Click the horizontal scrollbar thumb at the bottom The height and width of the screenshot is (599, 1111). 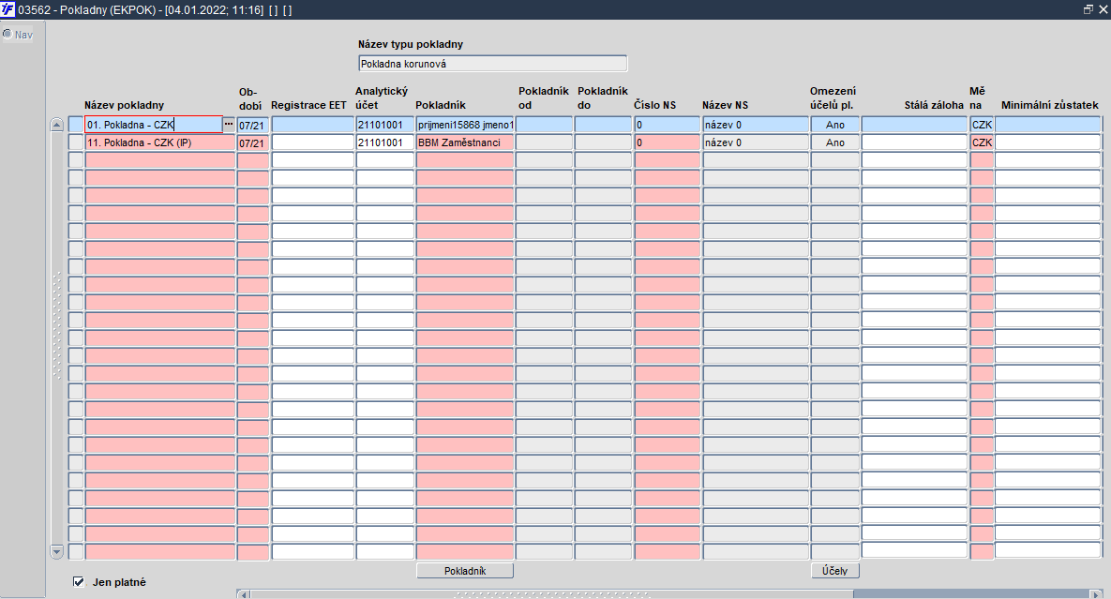click(x=552, y=594)
